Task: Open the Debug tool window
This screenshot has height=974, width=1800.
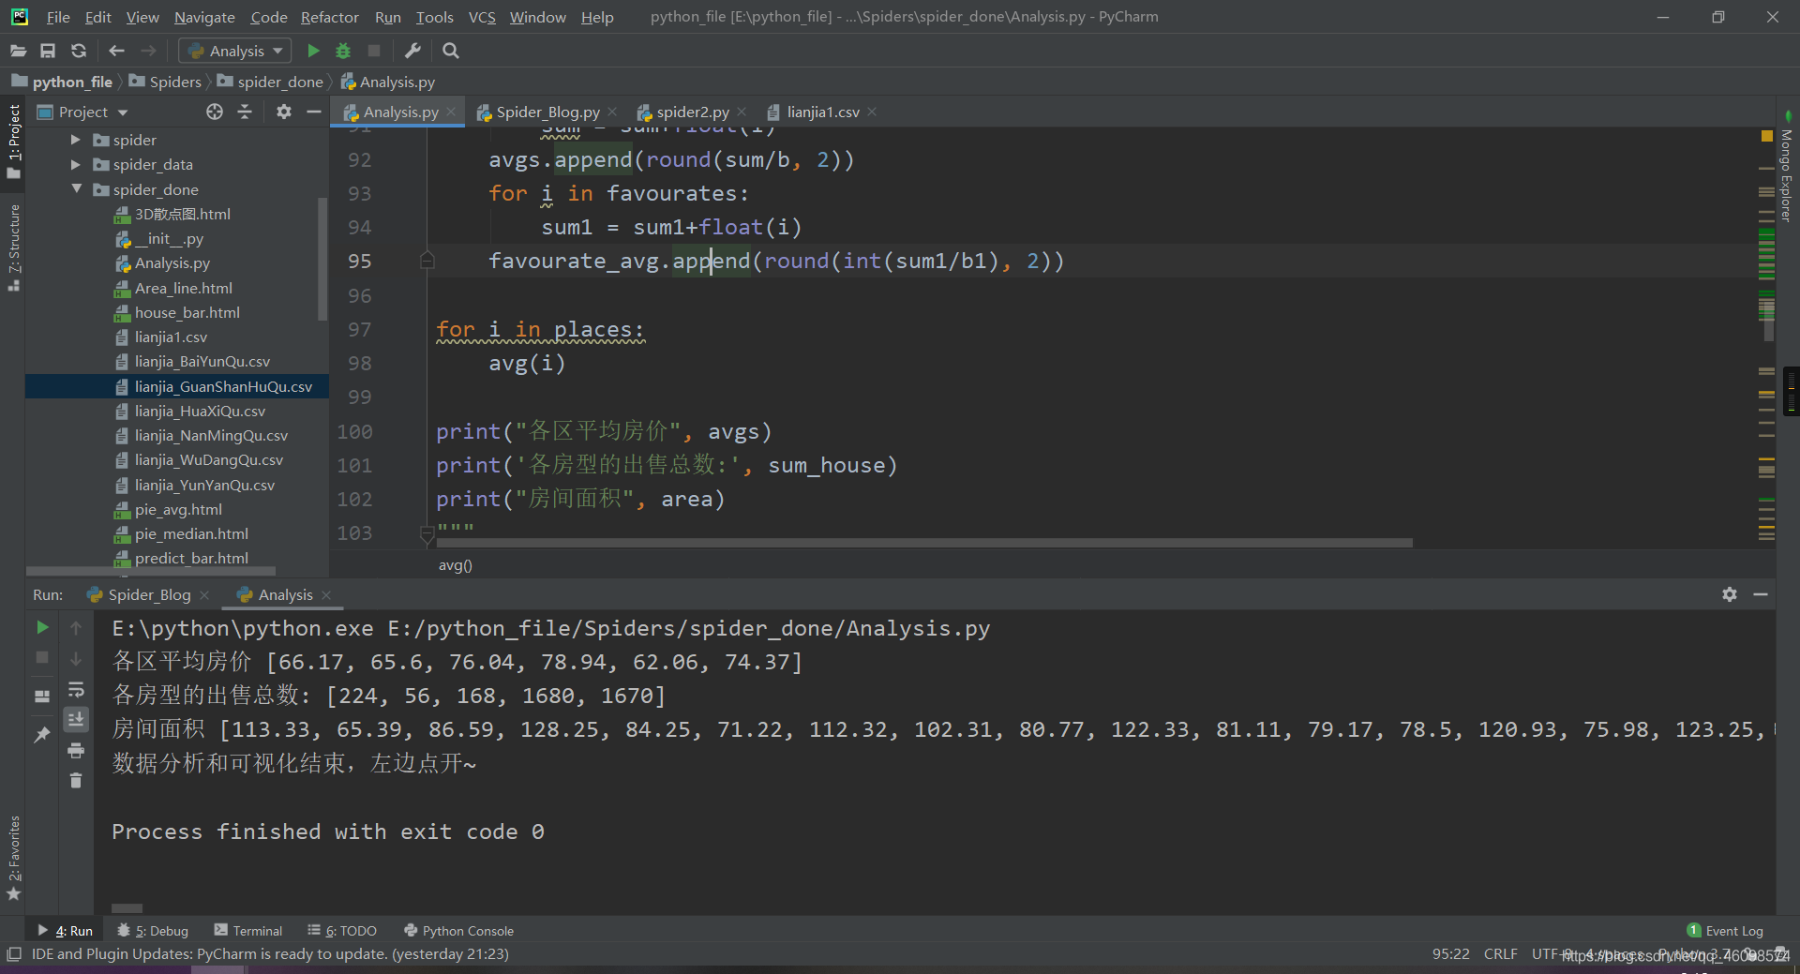Action: tap(153, 930)
